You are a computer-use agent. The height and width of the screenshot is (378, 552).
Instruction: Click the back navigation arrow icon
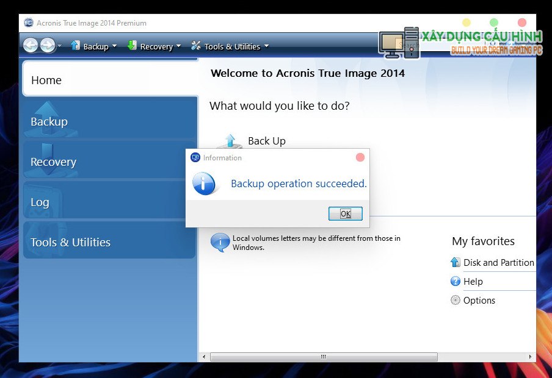(31, 46)
